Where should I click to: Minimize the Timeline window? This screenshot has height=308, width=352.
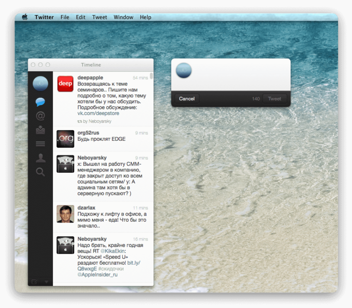pyautogui.click(x=40, y=65)
